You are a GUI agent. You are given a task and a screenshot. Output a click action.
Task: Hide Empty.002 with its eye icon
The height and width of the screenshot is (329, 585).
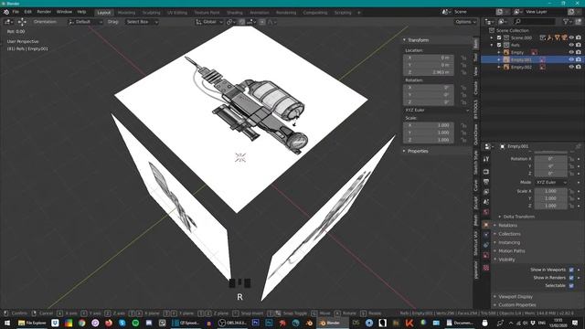(x=571, y=67)
